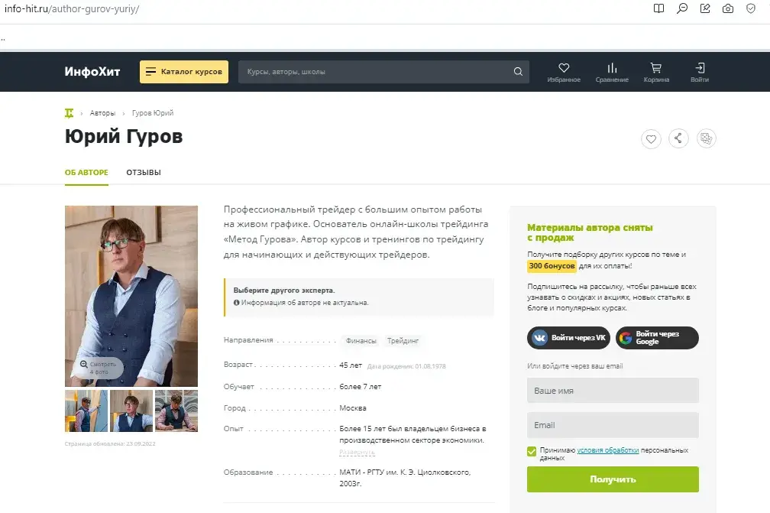
Task: Take a snapshot with the camera icon
Action: 728,8
